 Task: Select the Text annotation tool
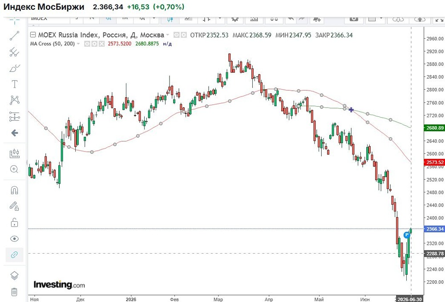pyautogui.click(x=15, y=84)
